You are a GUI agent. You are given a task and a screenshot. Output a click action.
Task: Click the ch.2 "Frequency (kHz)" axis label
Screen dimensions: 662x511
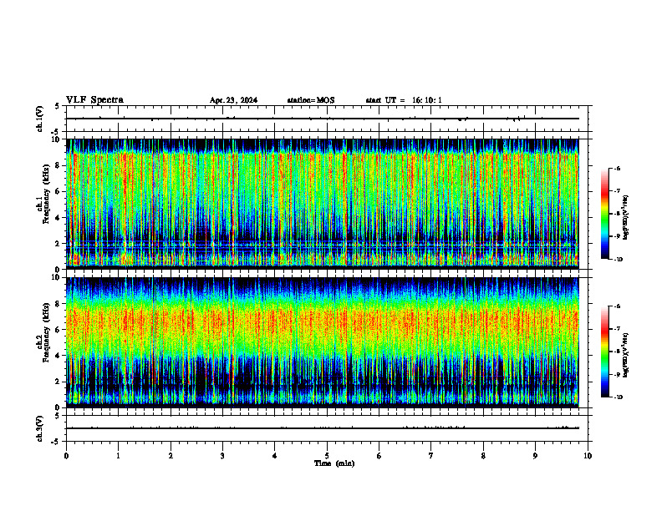(47, 332)
